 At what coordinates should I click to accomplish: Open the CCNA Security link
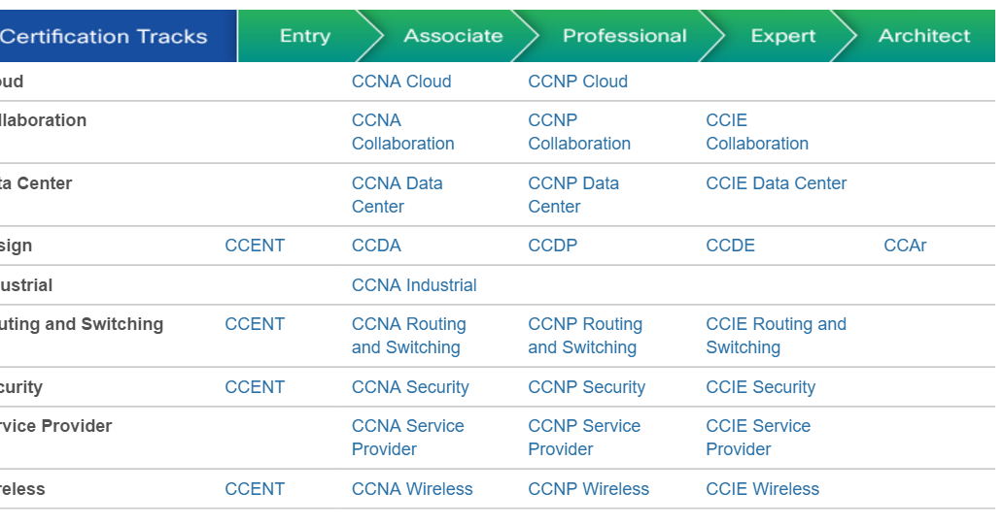tap(410, 387)
